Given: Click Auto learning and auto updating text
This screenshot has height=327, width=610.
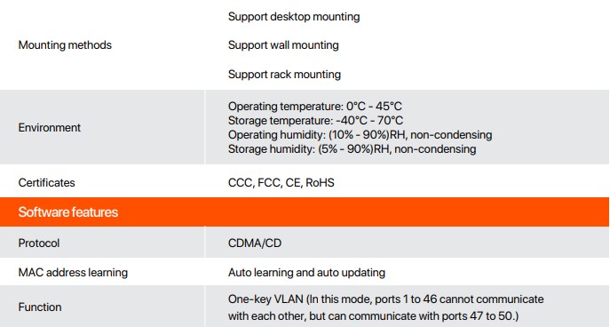Looking at the screenshot, I should (306, 273).
